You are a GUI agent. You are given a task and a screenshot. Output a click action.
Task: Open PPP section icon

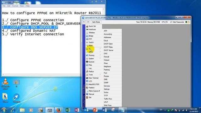[x=87, y=39]
